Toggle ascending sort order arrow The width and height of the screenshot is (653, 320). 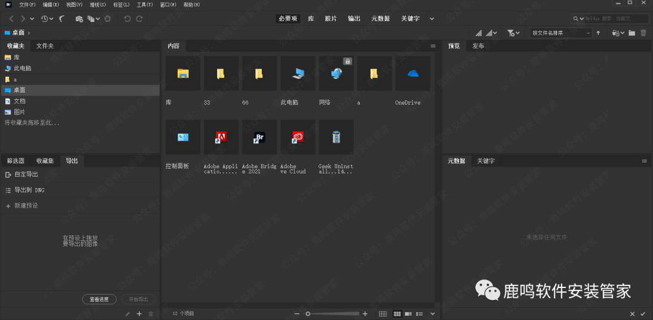pyautogui.click(x=599, y=33)
